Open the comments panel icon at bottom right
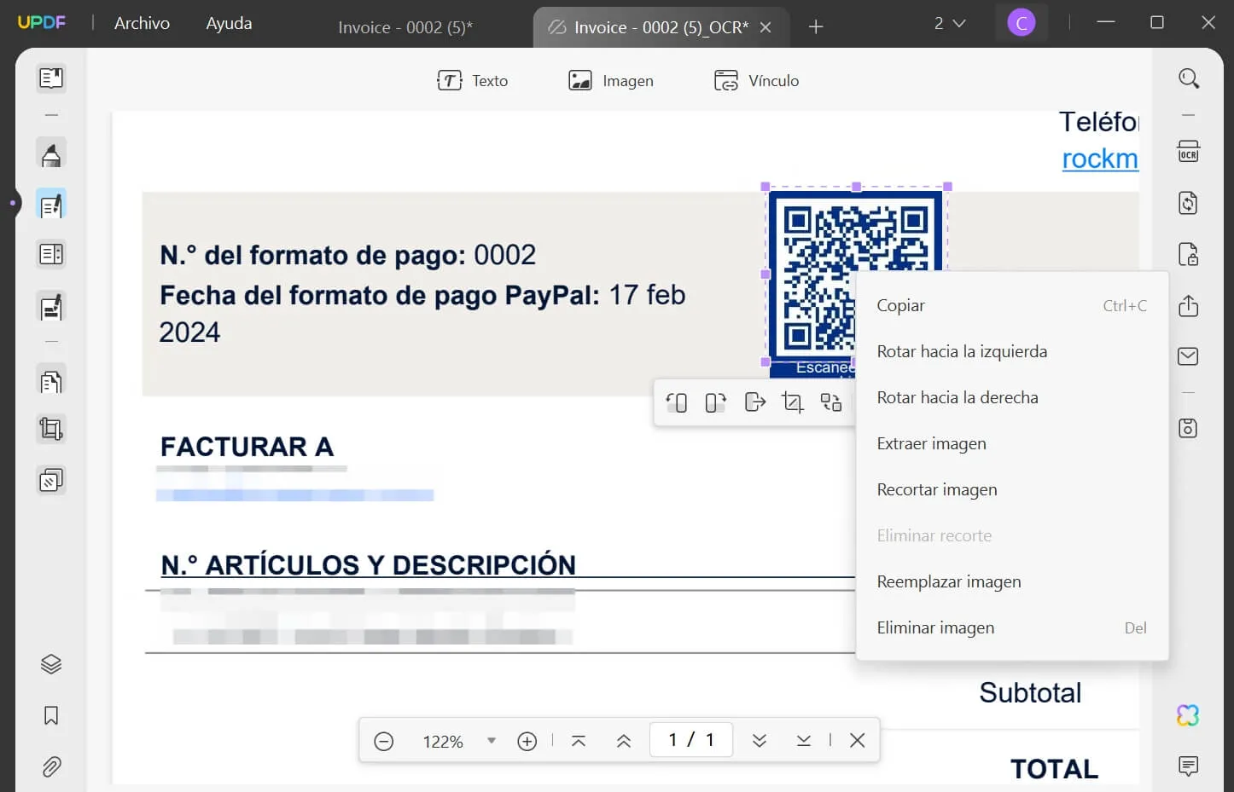This screenshot has width=1234, height=792. click(1188, 766)
